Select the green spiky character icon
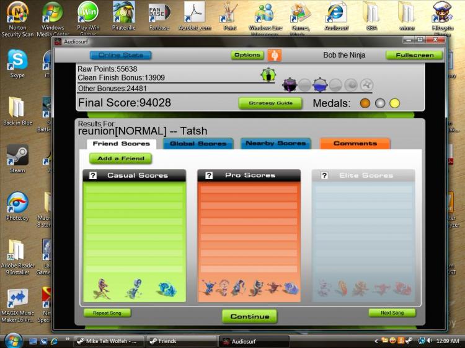The image size is (465, 348). pyautogui.click(x=268, y=75)
